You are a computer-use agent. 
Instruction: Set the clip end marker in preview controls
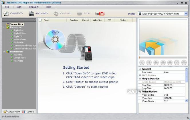(x=149, y=62)
